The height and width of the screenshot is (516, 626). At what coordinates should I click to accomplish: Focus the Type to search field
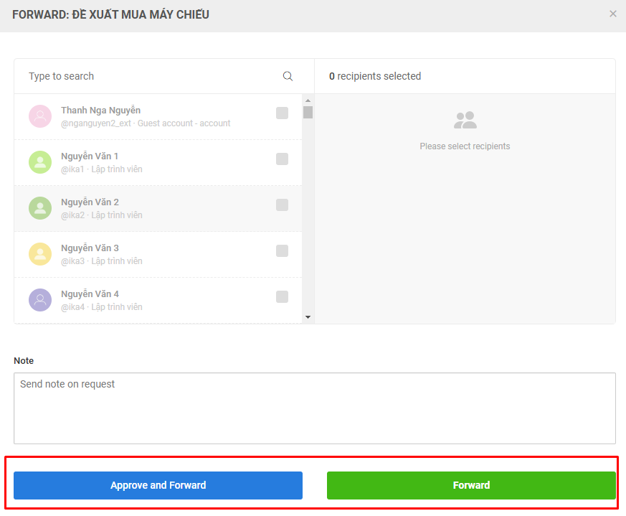[151, 76]
